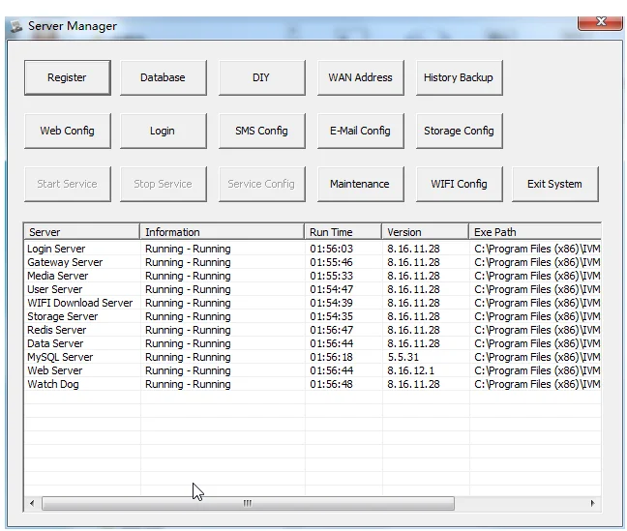The width and height of the screenshot is (627, 531).
Task: Click the horizontal scrollbar right arrow
Action: (x=592, y=503)
